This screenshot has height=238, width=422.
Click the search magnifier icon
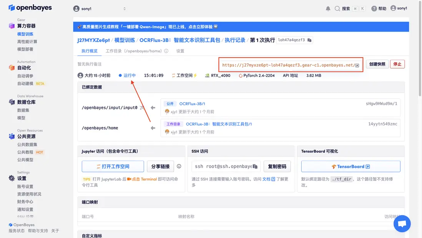pos(337,8)
